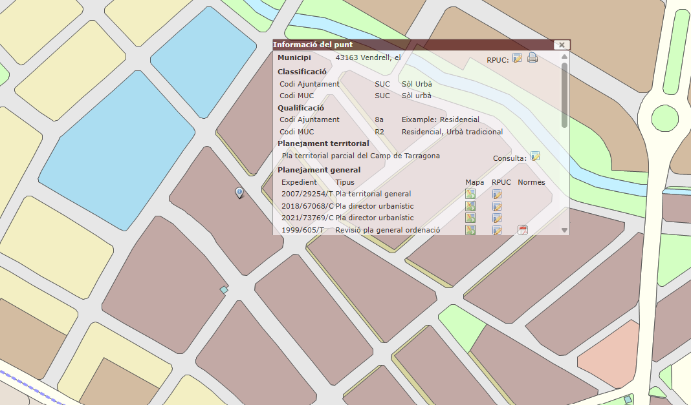
Task: Open RPUC icon for expedient 2007/29254/T
Action: point(497,194)
